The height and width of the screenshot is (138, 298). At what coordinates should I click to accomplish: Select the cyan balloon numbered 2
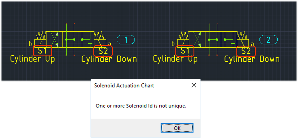[268, 40]
